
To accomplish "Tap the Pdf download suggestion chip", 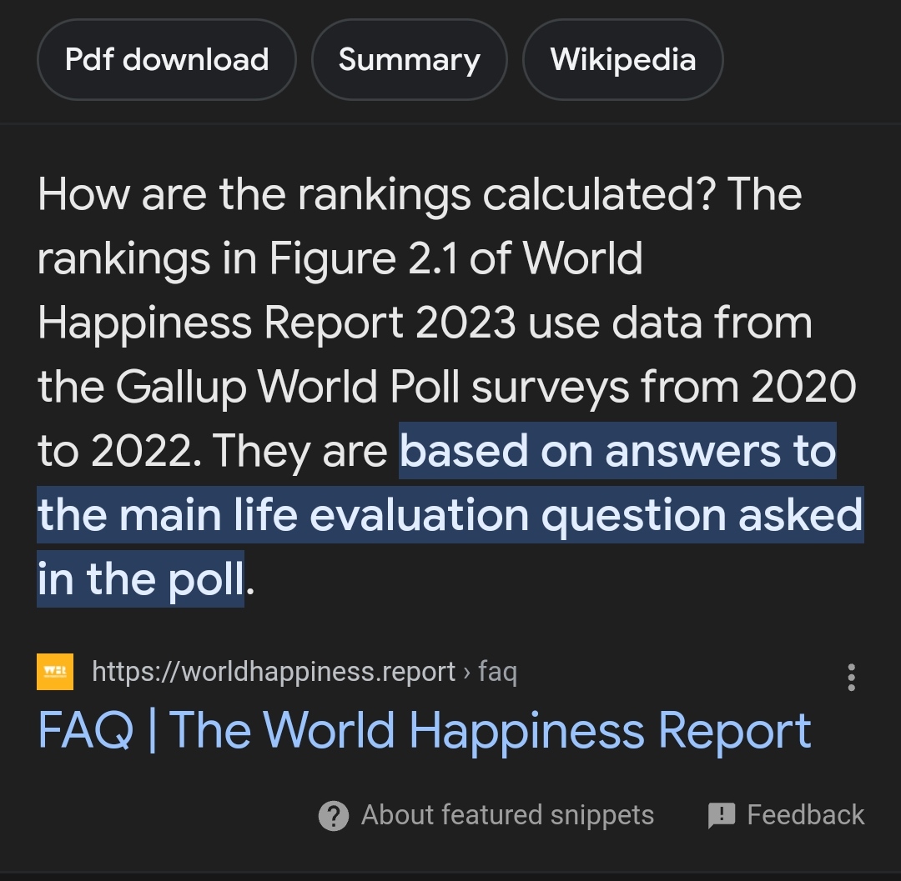I will tap(167, 60).
